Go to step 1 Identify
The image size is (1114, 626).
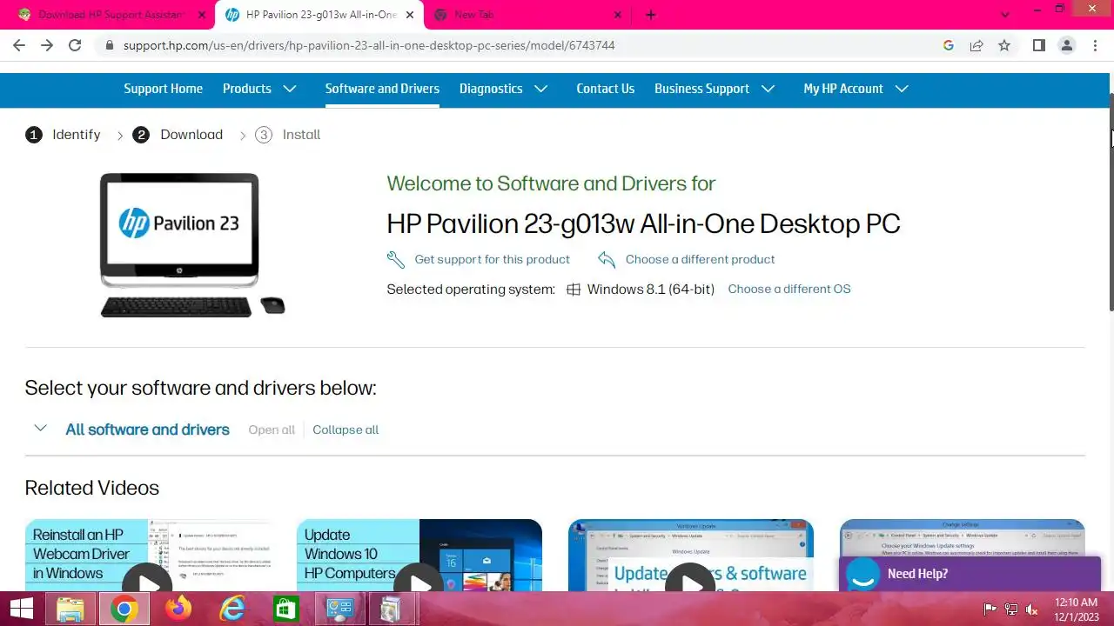tap(63, 135)
